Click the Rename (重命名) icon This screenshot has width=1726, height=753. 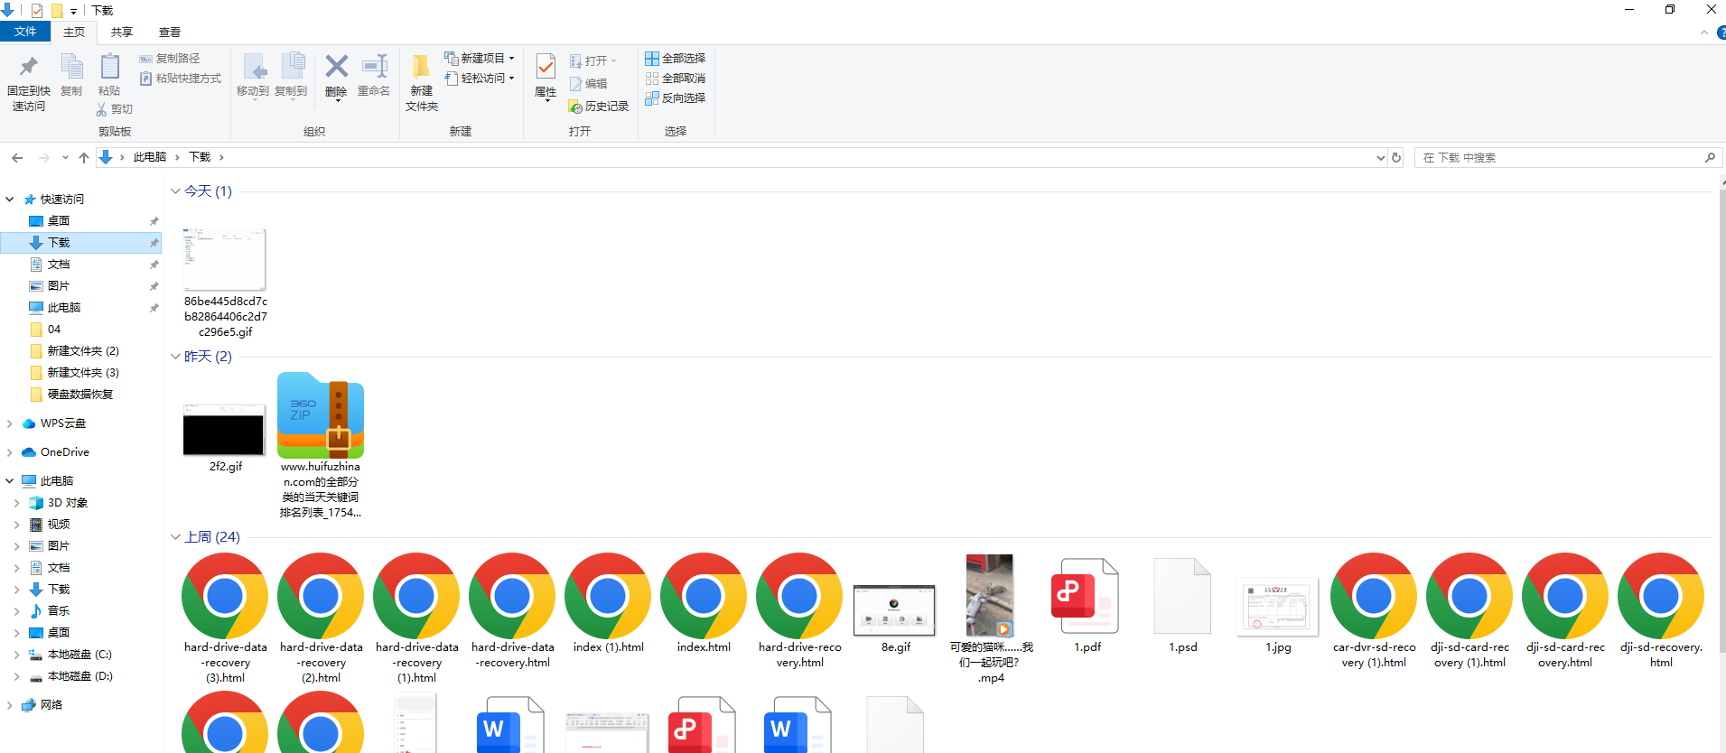pos(374,66)
